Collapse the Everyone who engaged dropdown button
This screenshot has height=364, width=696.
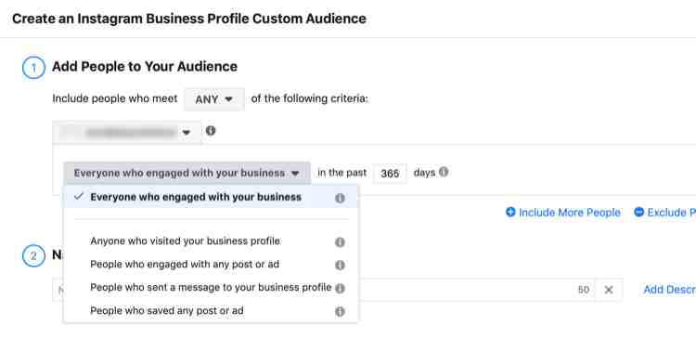tap(187, 173)
